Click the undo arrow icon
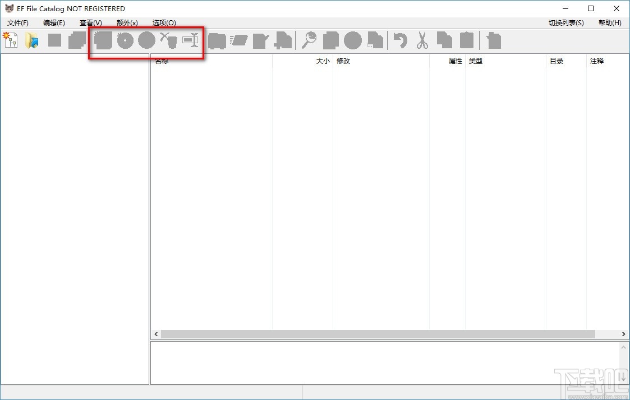 400,40
